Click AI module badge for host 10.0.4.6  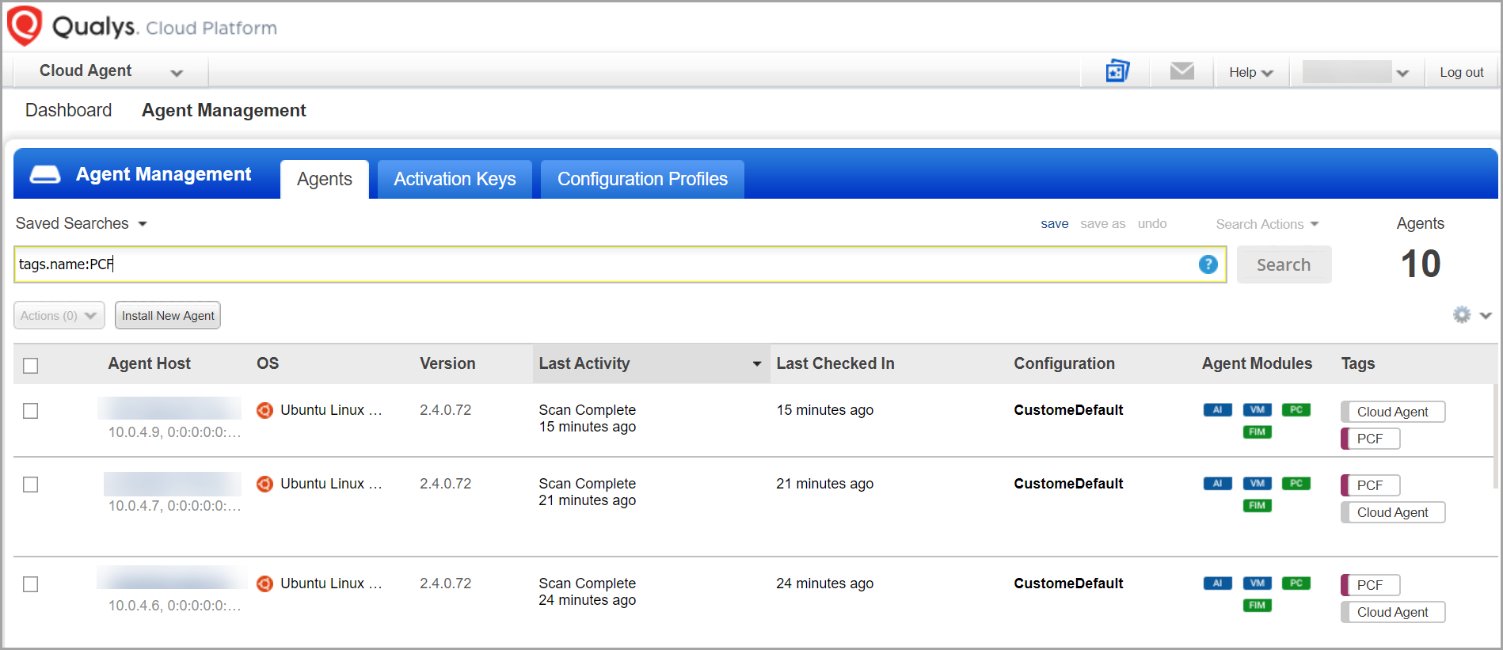[1217, 583]
